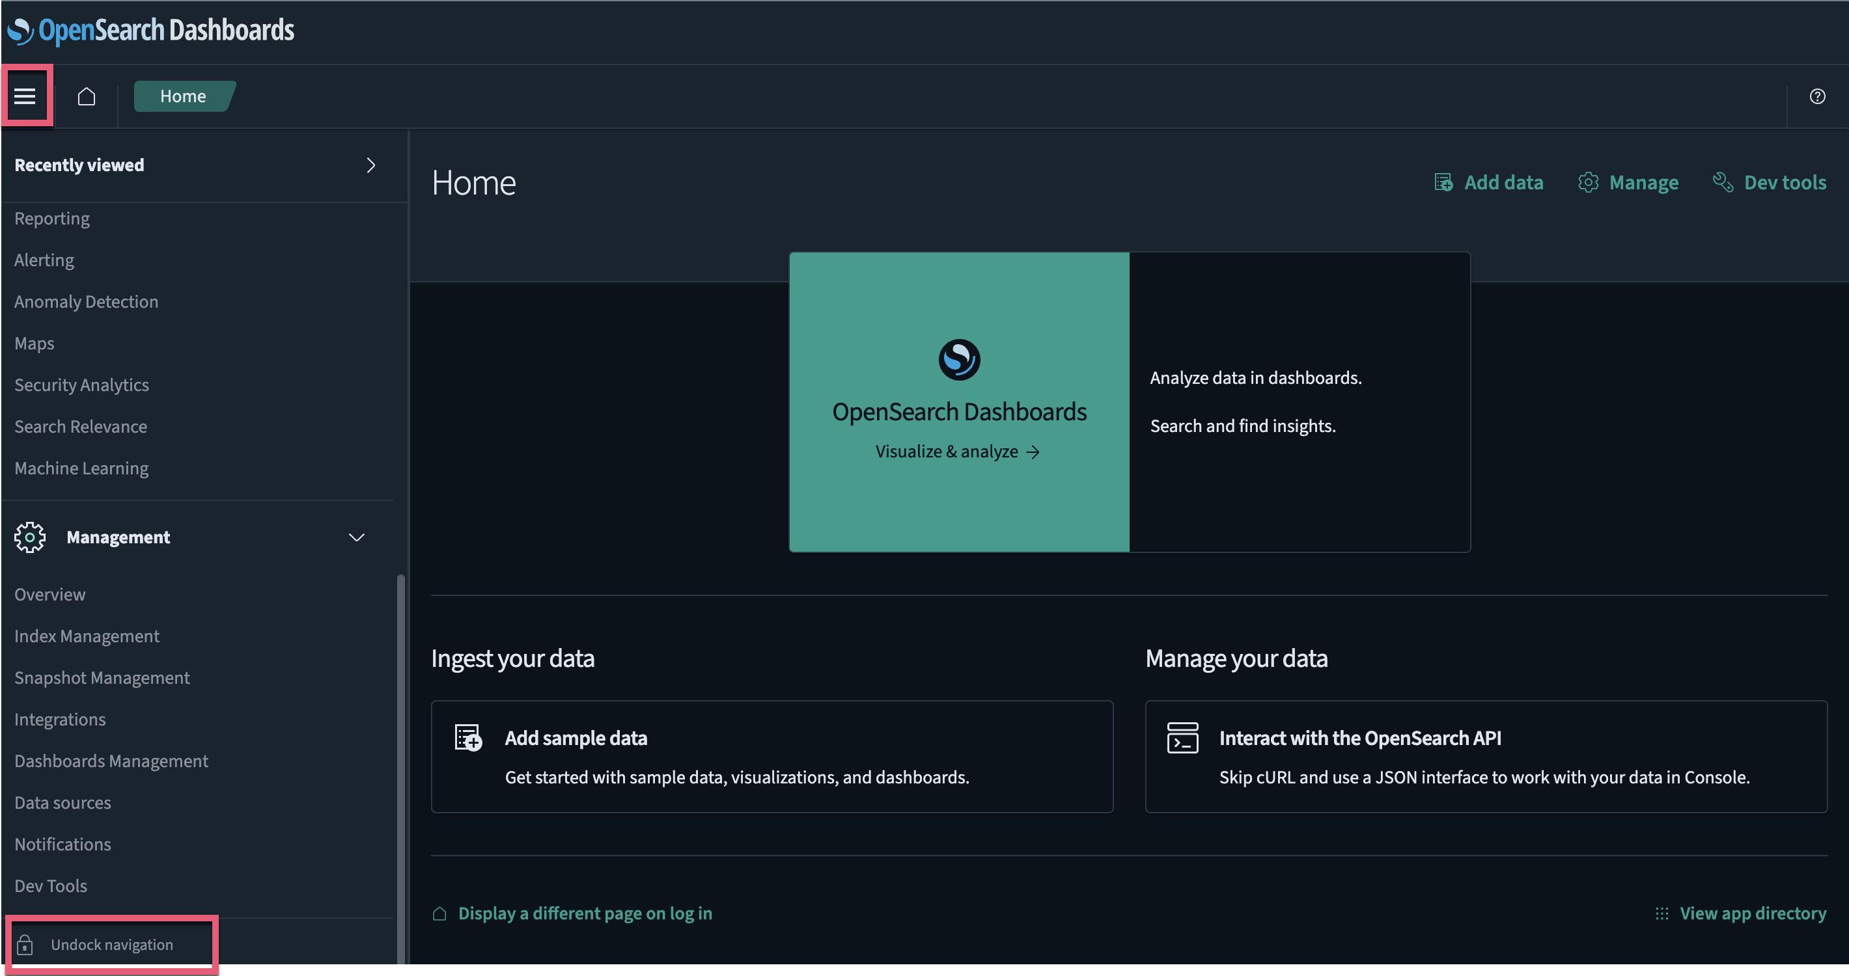Navigate to Snapshot Management page
This screenshot has height=976, width=1849.
click(102, 678)
